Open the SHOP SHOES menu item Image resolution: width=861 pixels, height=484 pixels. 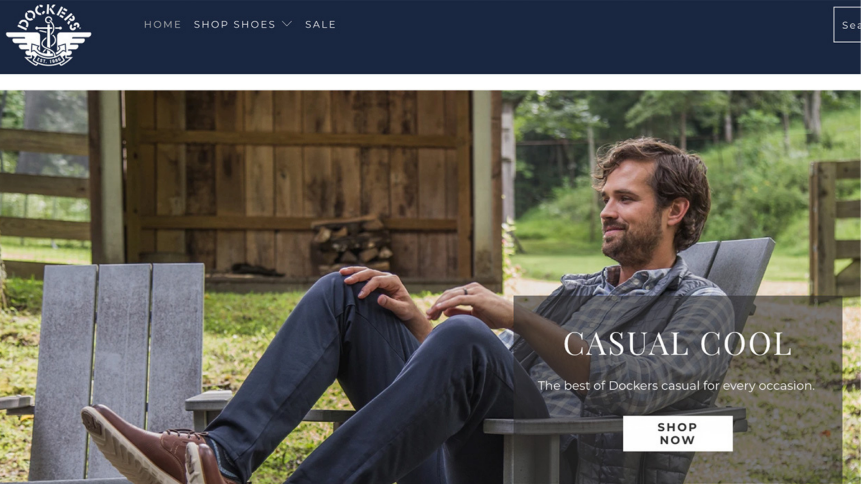[x=234, y=24]
